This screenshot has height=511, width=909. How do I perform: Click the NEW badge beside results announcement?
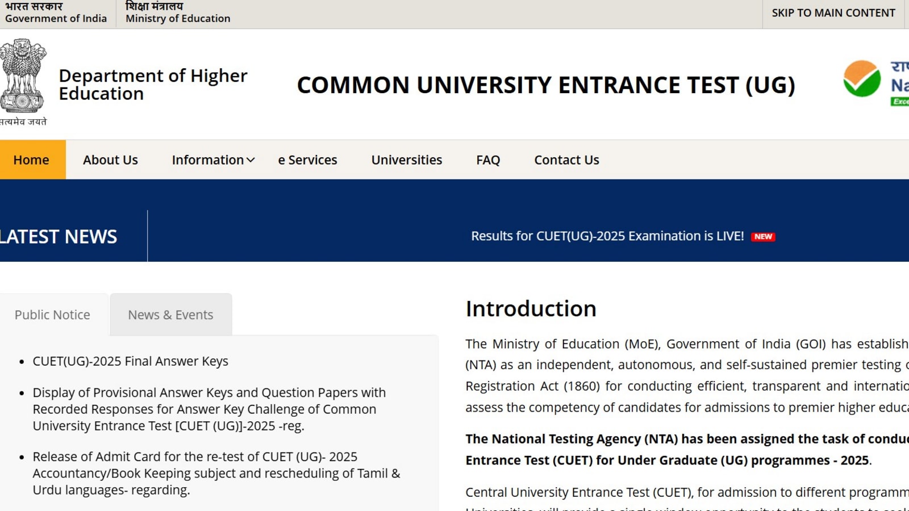coord(764,237)
